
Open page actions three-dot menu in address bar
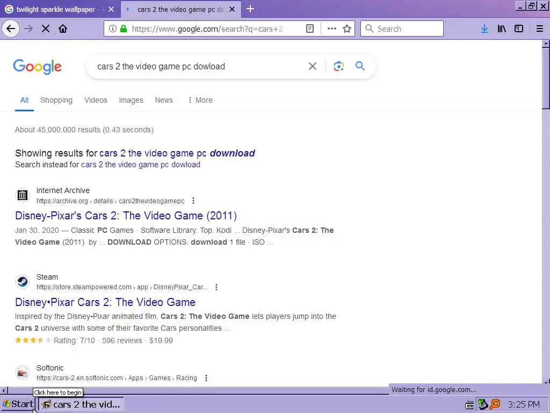332,29
